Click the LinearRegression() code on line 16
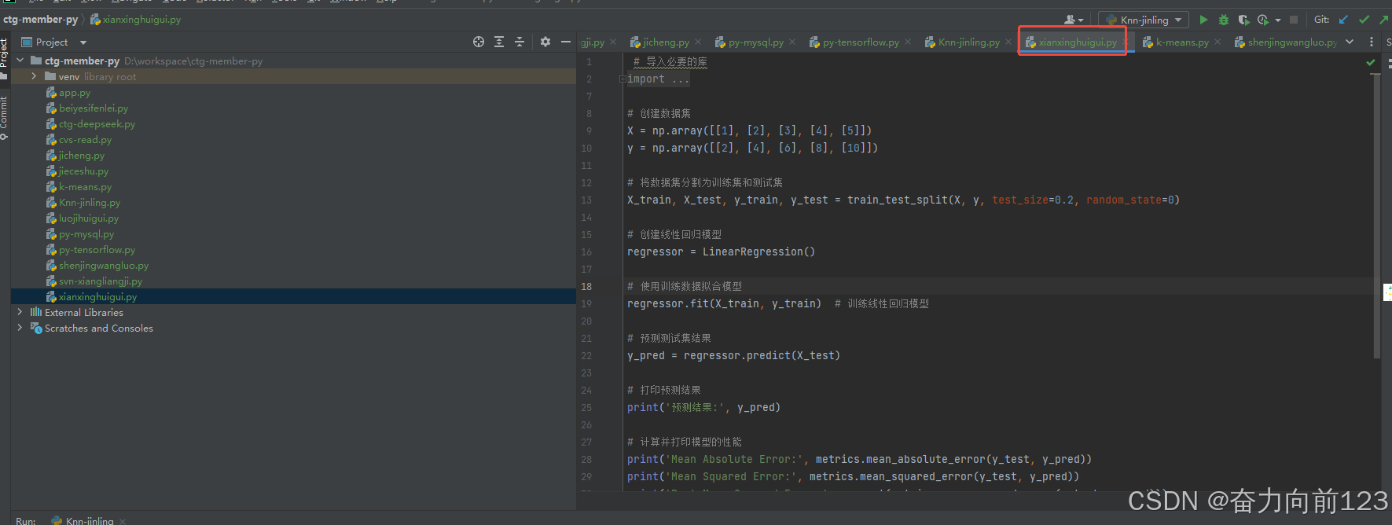 (x=758, y=251)
